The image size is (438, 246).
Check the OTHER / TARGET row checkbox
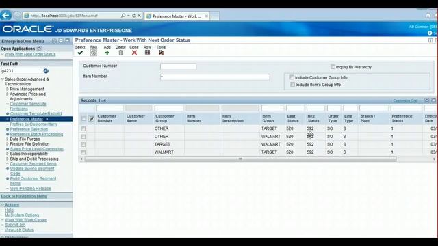click(x=83, y=128)
